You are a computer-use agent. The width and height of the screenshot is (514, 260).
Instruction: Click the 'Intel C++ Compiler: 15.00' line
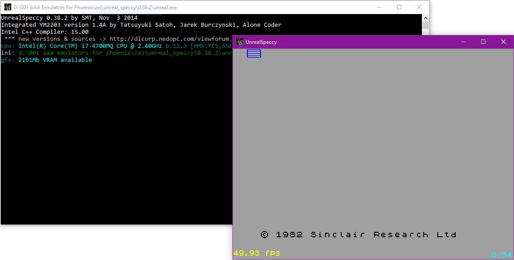[x=45, y=32]
